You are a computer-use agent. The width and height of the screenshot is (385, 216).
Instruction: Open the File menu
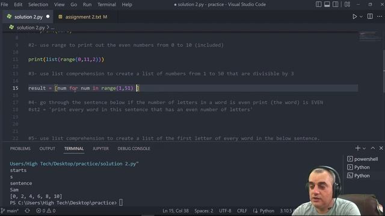4,4
